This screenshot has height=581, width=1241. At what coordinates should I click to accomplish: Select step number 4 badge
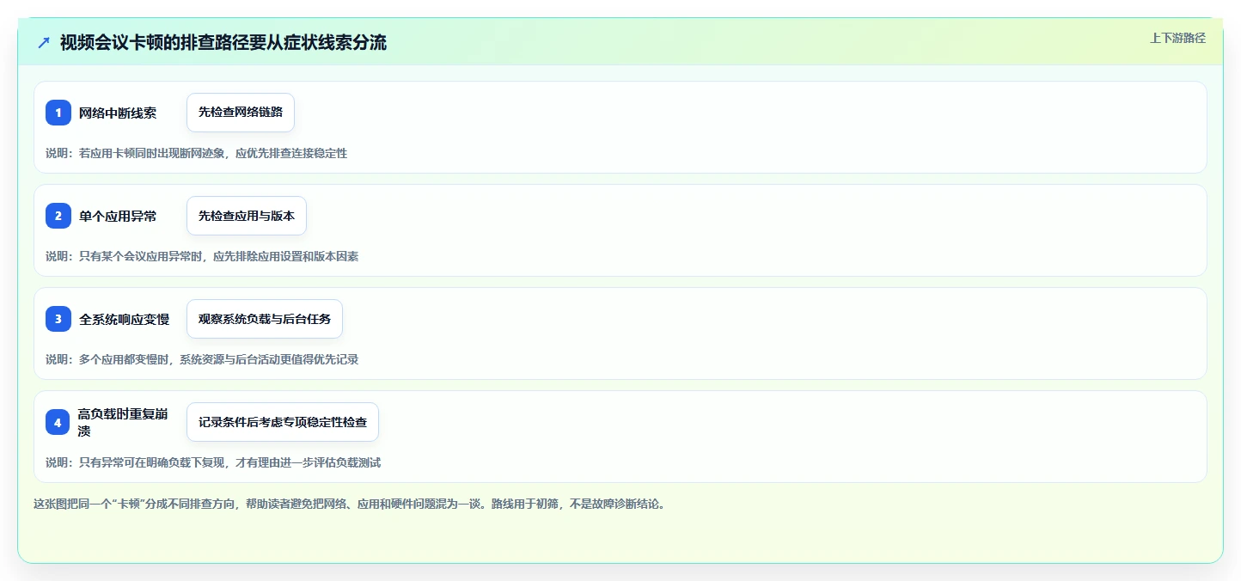pyautogui.click(x=58, y=422)
